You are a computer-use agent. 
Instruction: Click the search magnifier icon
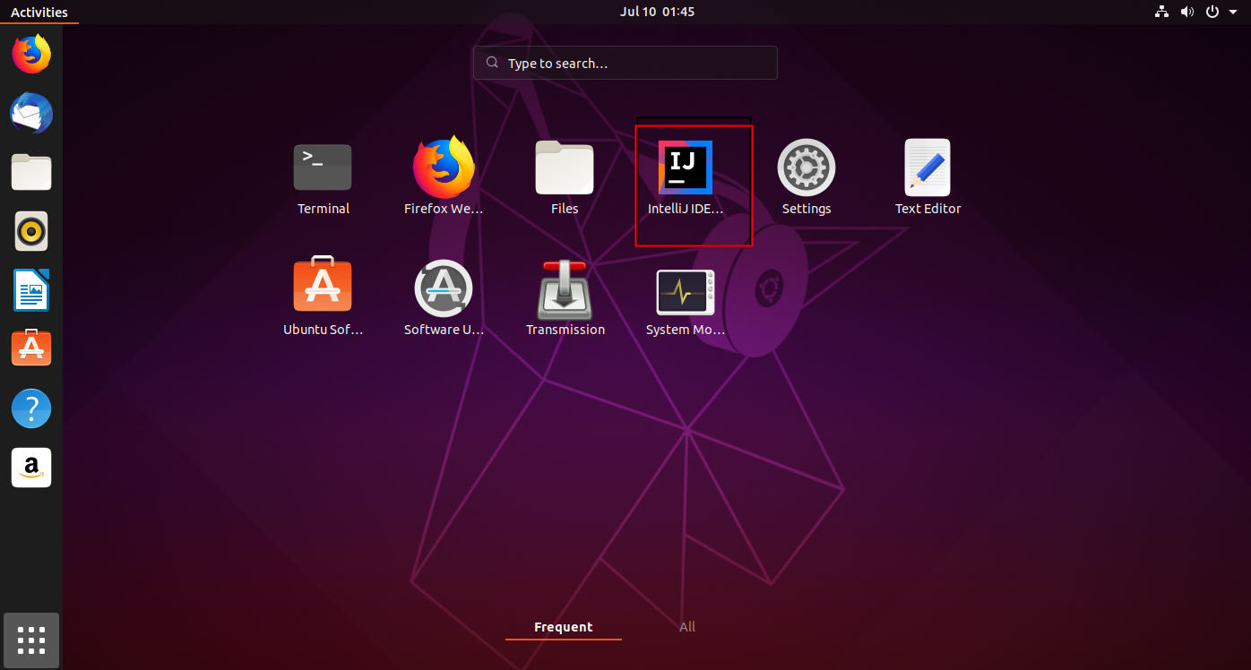[492, 64]
